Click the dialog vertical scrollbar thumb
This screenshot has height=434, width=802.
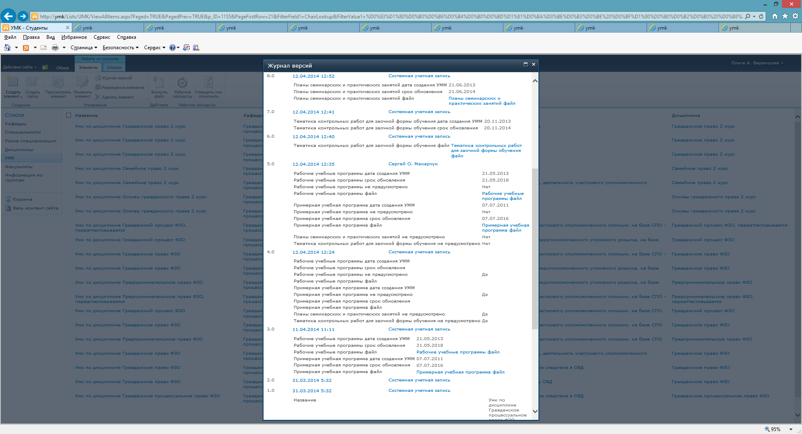point(535,249)
